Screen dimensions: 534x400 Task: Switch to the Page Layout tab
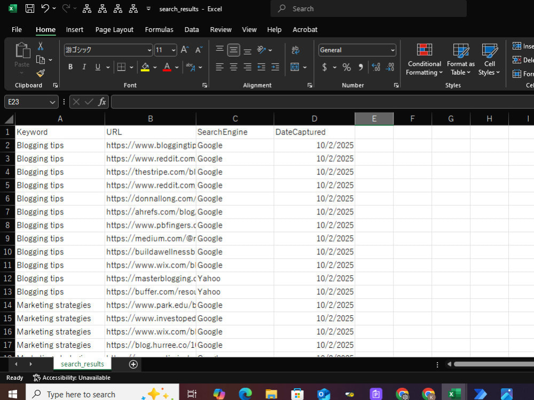tap(114, 29)
